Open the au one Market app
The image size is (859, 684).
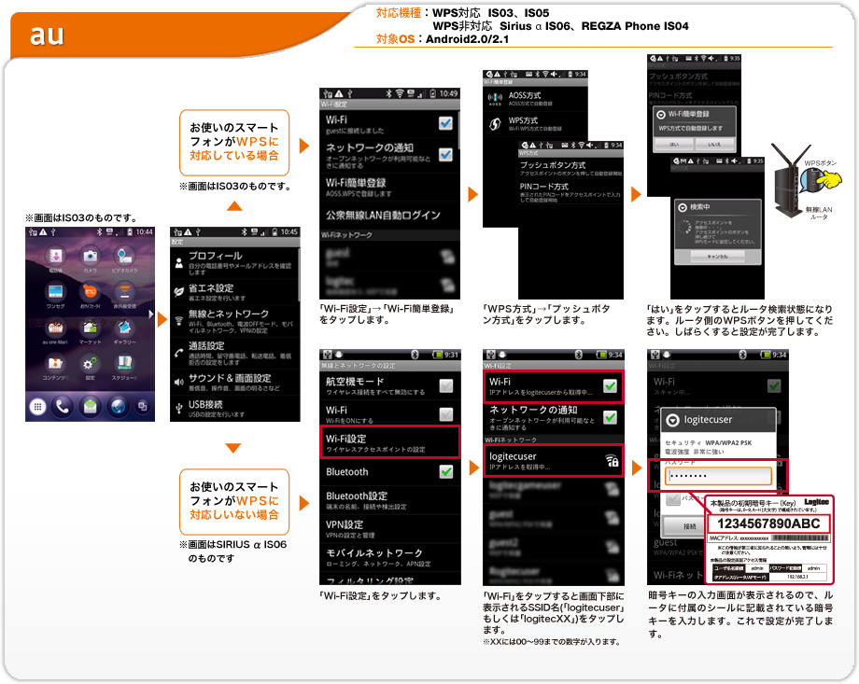(x=55, y=328)
